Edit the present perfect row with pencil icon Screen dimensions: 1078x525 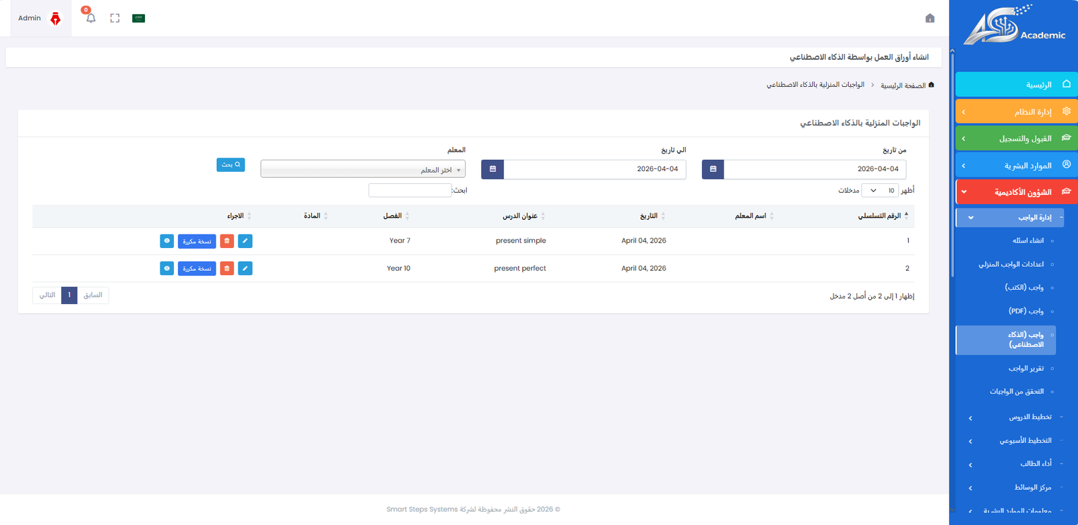pos(245,268)
